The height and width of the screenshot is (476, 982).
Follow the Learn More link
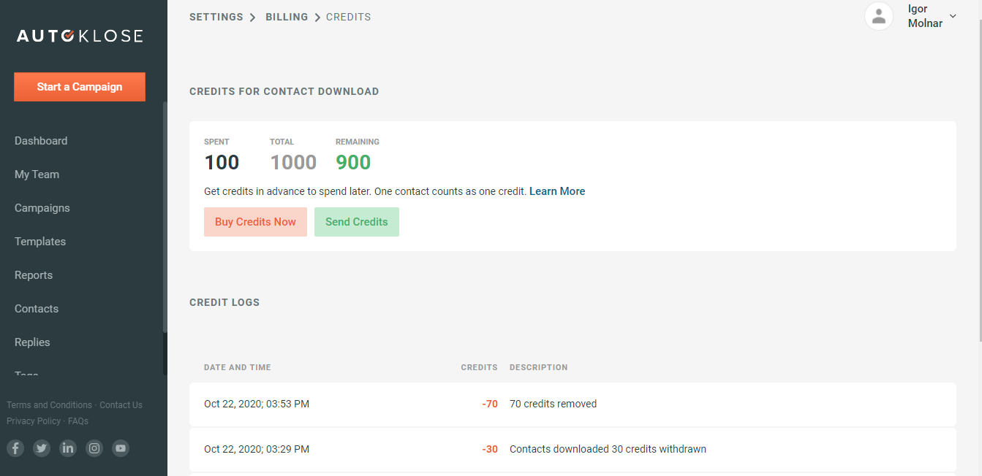tap(557, 191)
